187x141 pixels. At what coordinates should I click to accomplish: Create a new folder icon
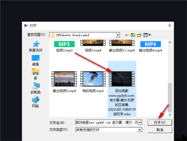click(x=139, y=35)
